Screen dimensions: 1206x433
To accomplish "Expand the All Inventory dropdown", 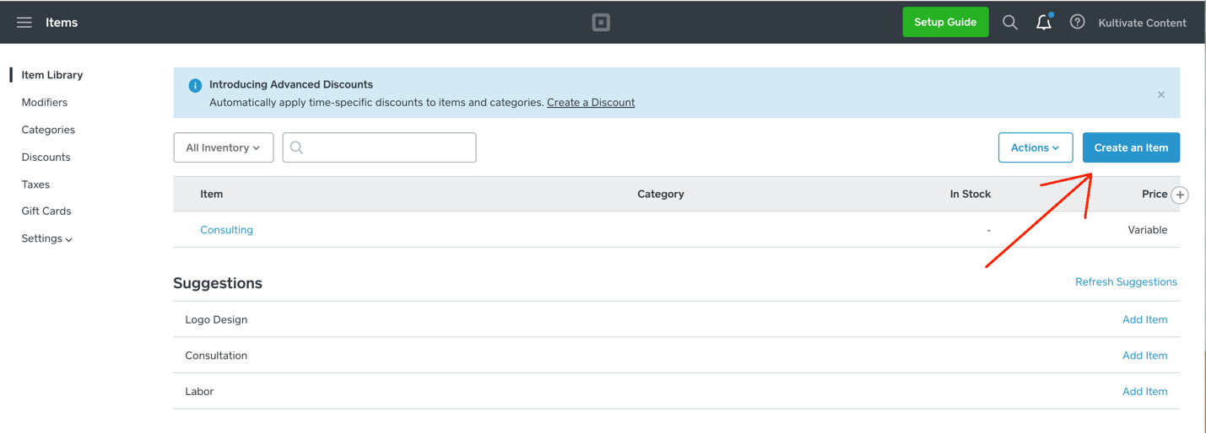I will (x=223, y=147).
